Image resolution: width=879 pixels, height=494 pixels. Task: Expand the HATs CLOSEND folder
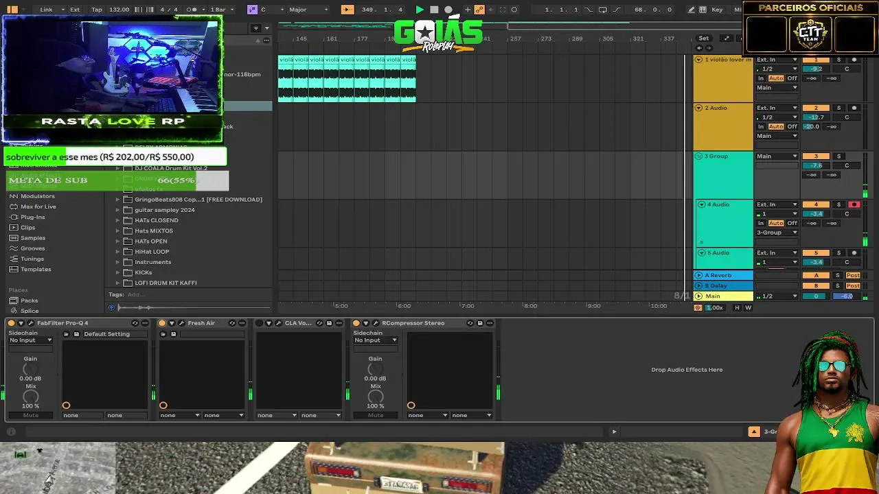pos(117,220)
